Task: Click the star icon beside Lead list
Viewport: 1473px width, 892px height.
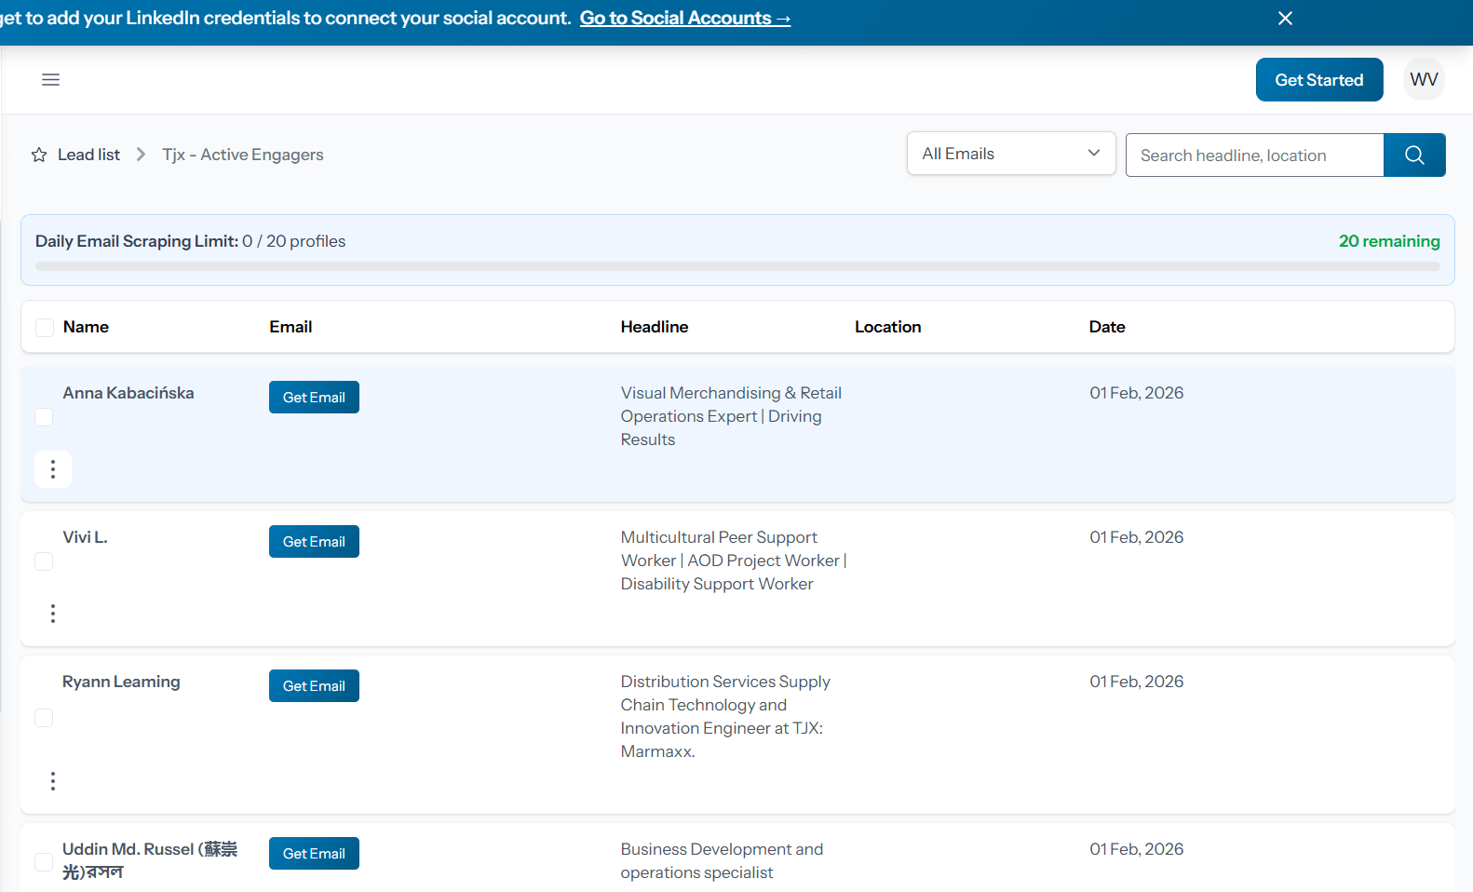Action: (x=39, y=155)
